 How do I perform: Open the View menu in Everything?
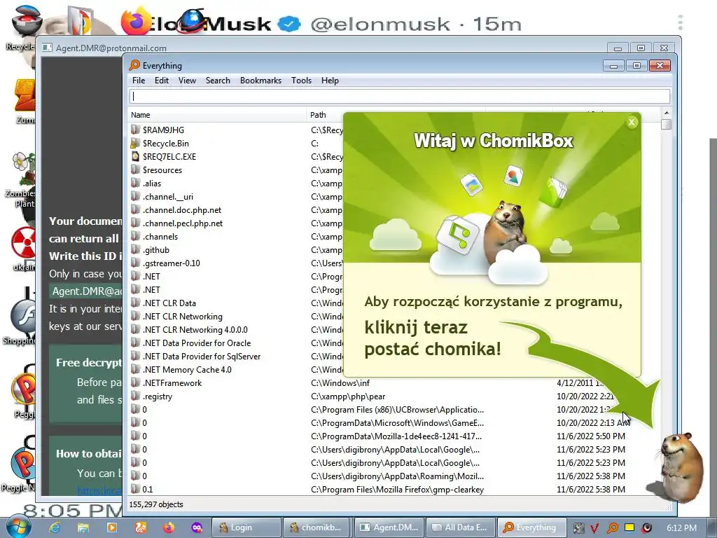(x=187, y=81)
